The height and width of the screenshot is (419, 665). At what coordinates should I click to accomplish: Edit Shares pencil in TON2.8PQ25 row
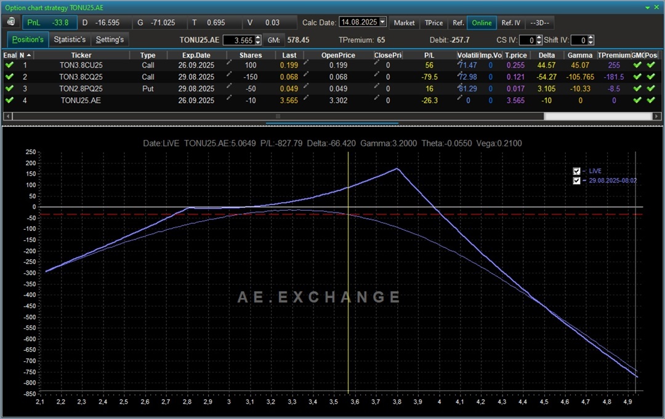click(x=229, y=86)
